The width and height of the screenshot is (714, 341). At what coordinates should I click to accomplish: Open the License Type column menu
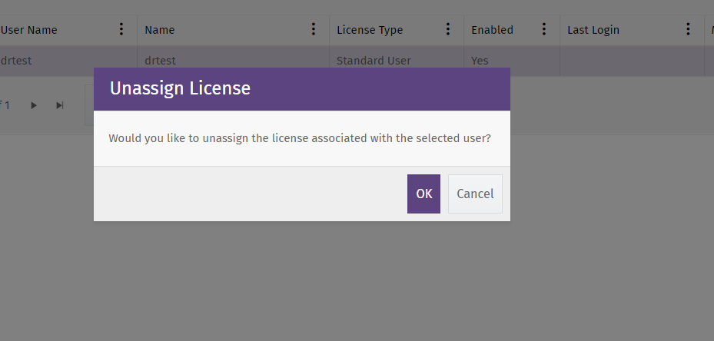pos(447,30)
